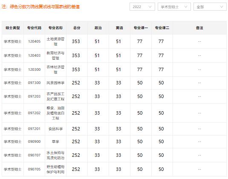Open the 全部 filter dropdown
The image size is (228, 179).
(210, 7)
